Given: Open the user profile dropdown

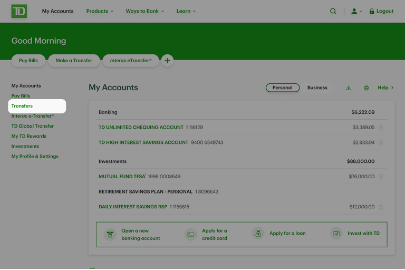Looking at the screenshot, I should coord(356,11).
